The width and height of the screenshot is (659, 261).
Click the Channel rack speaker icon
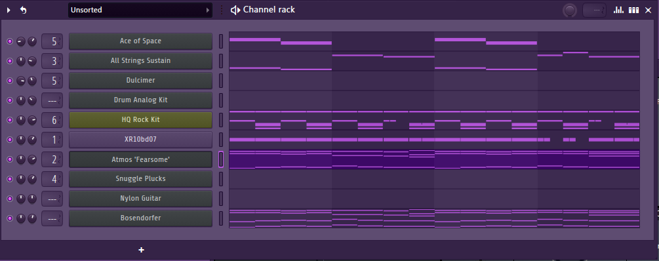(x=235, y=10)
